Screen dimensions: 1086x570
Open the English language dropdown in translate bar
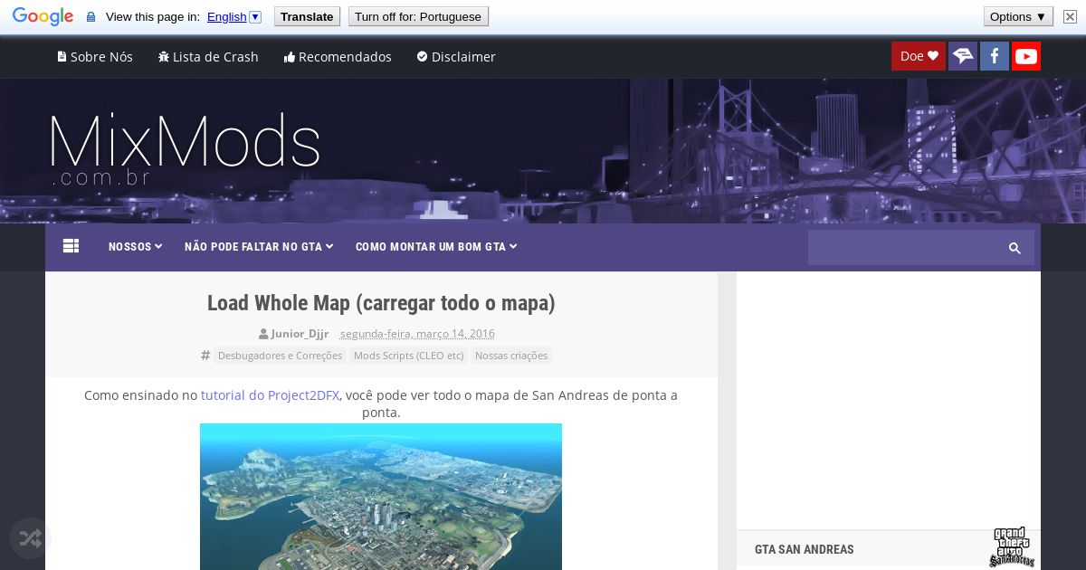pyautogui.click(x=233, y=16)
